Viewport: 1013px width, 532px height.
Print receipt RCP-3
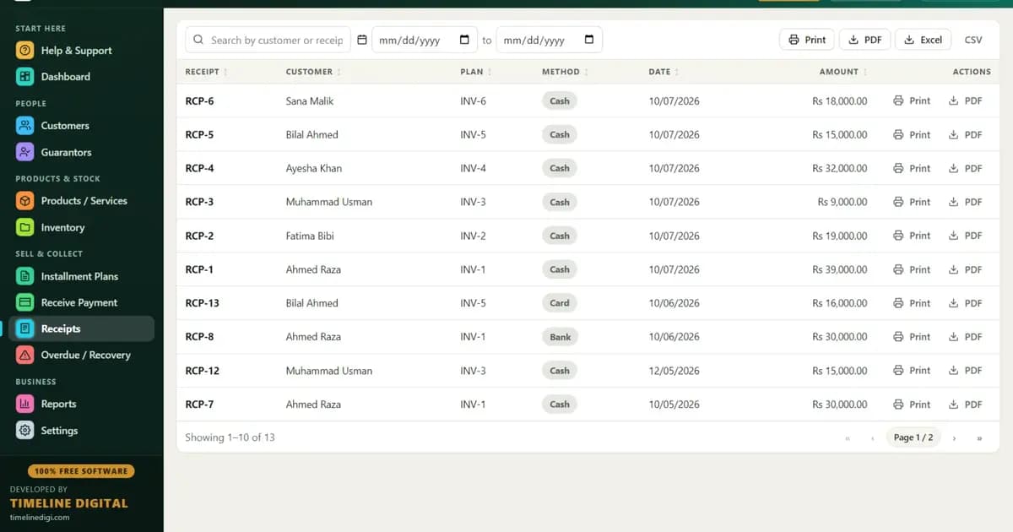pyautogui.click(x=912, y=203)
